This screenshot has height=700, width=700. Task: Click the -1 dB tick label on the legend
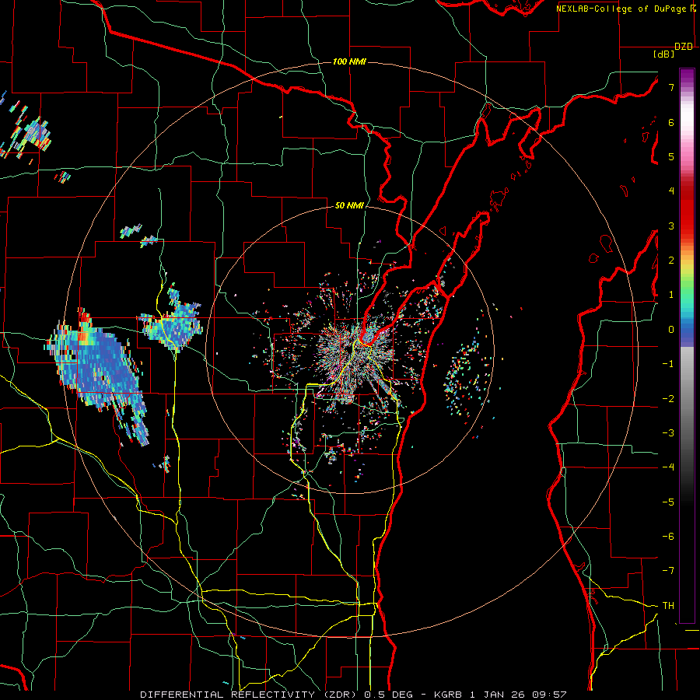tap(668, 364)
